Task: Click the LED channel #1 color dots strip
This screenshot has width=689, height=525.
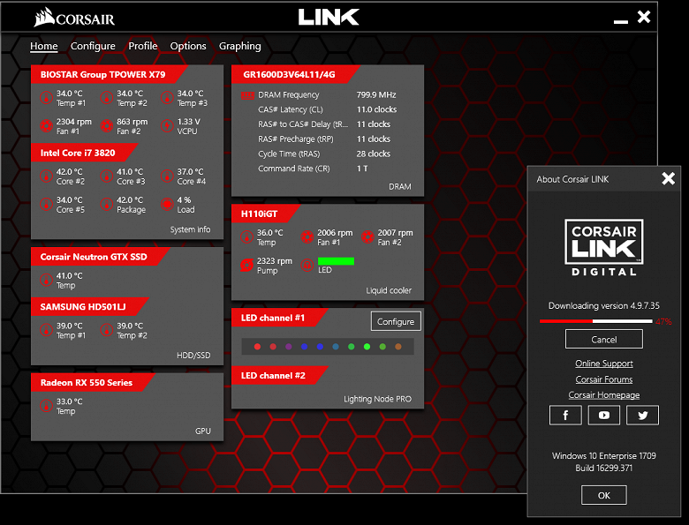Action: click(x=328, y=347)
